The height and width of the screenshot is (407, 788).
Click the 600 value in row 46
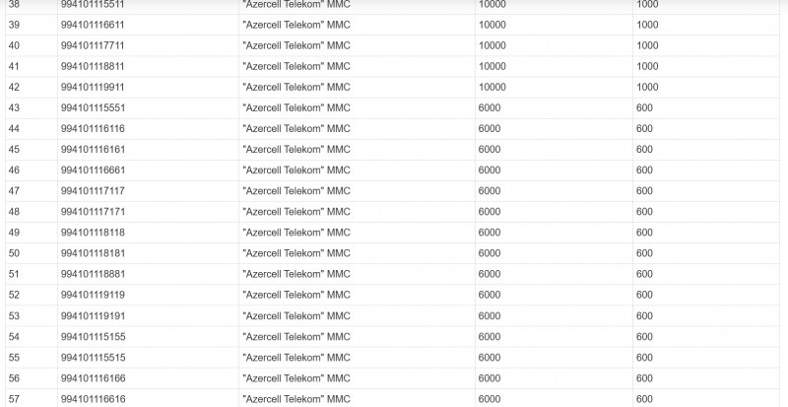click(644, 170)
